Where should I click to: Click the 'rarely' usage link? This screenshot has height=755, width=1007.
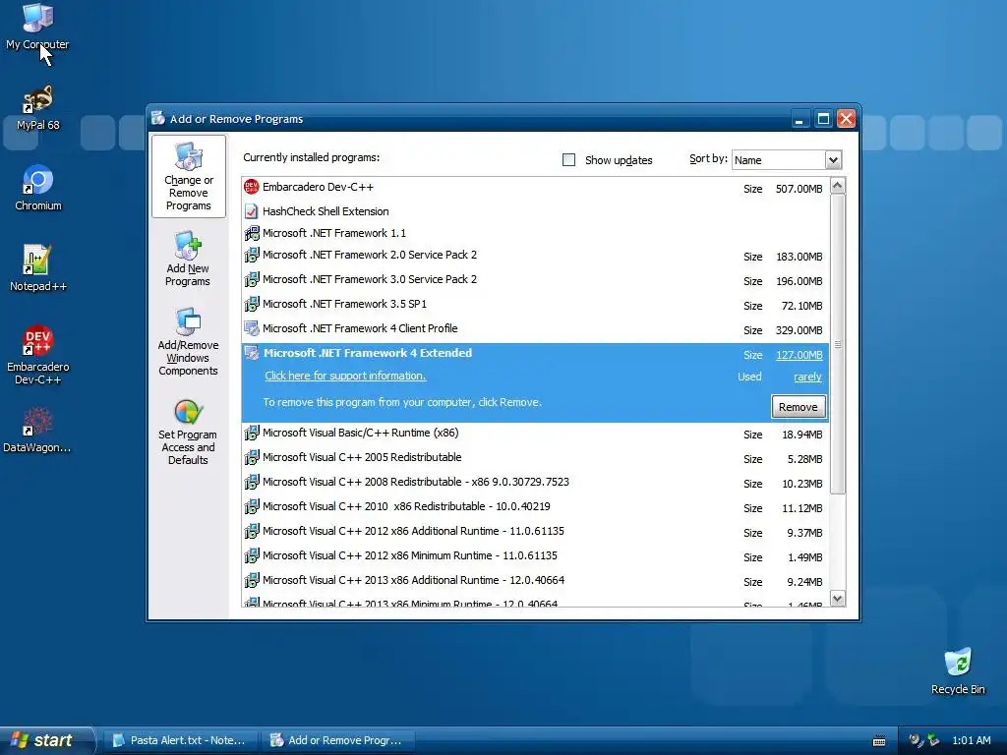(x=807, y=377)
